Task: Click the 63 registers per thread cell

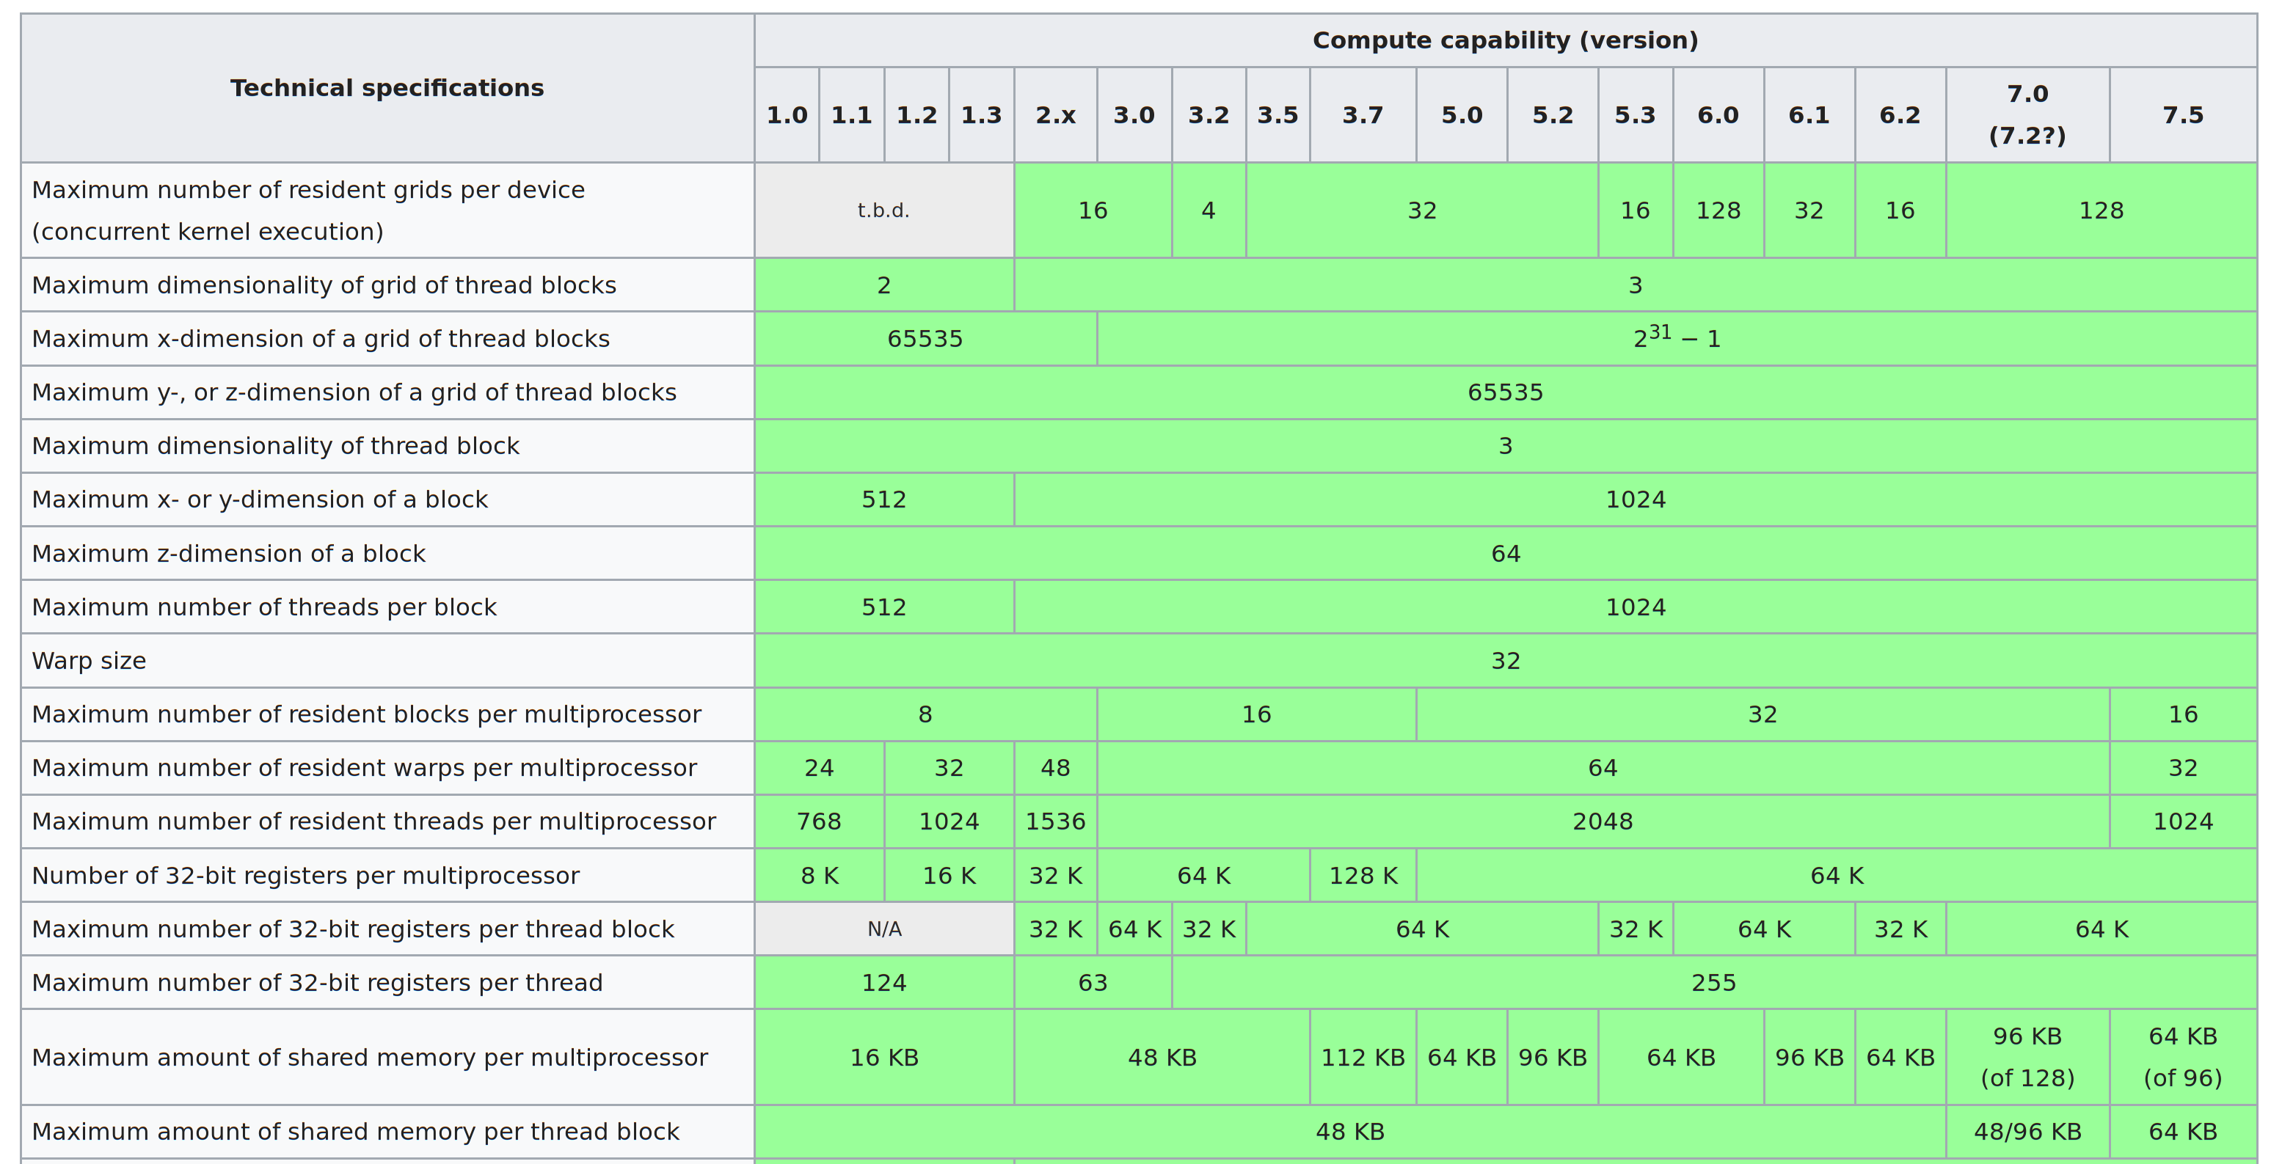Action: 1093,983
